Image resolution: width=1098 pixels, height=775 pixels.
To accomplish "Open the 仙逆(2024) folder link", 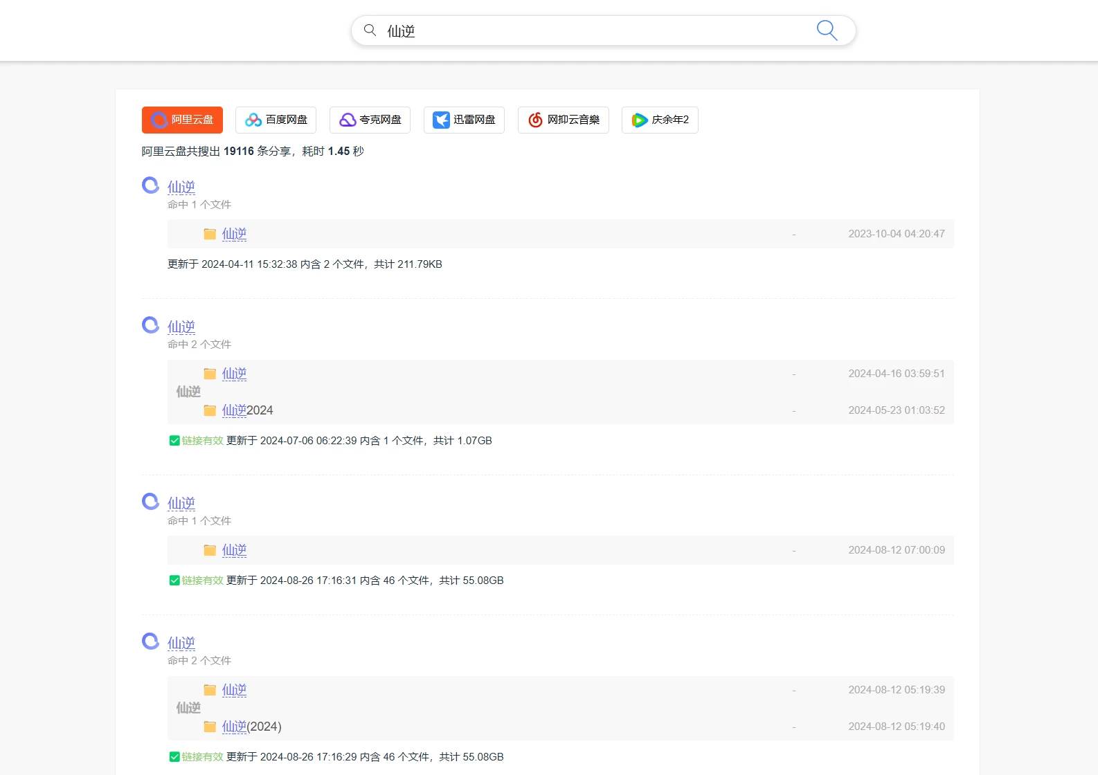I will point(251,727).
